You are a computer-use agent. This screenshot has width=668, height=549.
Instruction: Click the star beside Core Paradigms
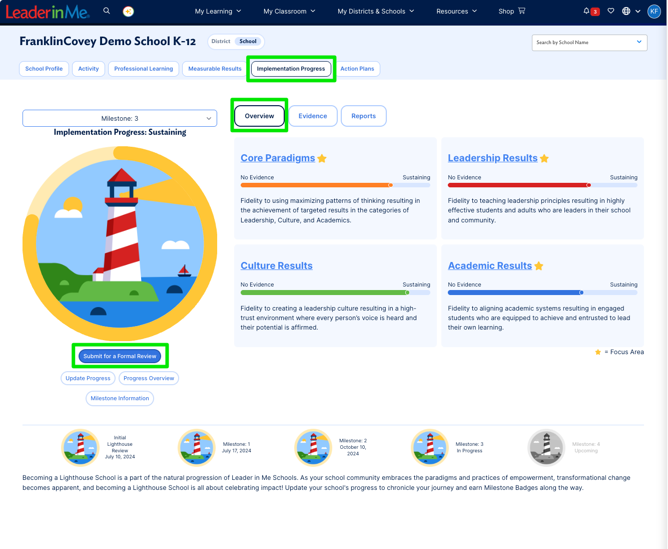pos(322,158)
